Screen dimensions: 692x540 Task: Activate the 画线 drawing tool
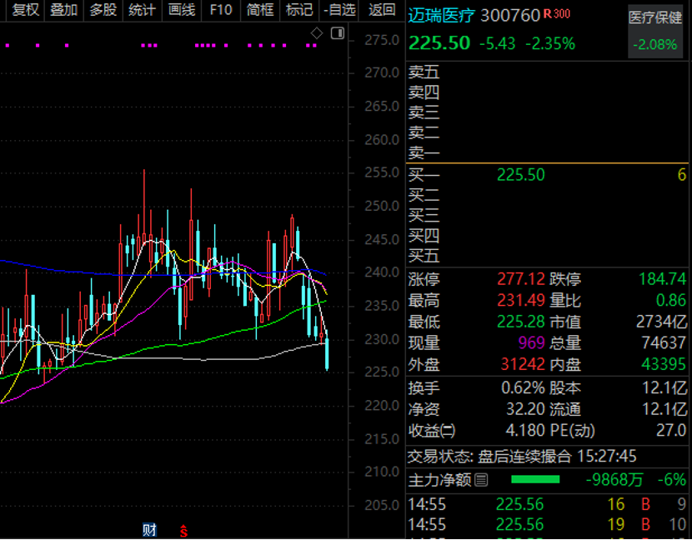pos(182,10)
